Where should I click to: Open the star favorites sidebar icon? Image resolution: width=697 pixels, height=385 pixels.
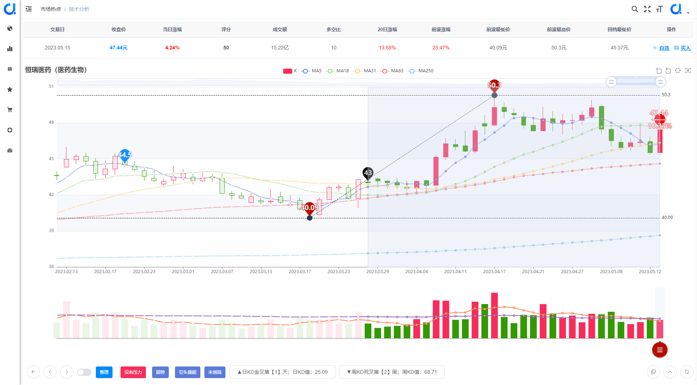click(10, 89)
